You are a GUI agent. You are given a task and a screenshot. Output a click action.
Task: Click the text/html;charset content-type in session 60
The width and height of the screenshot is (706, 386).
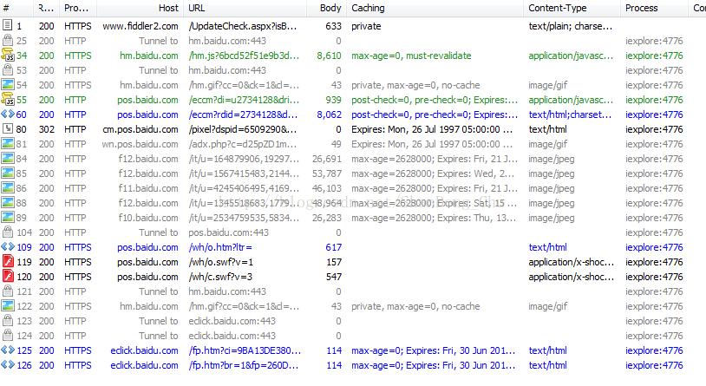(x=570, y=114)
